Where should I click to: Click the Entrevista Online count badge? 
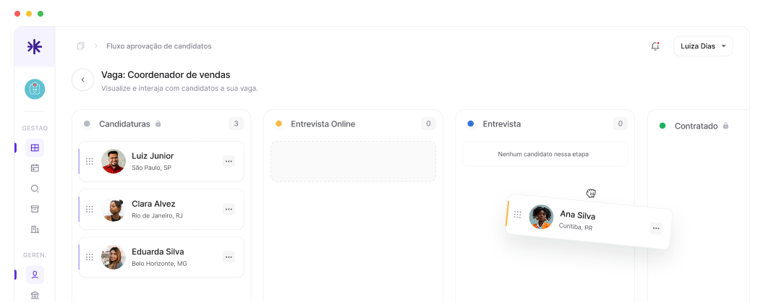tap(428, 124)
